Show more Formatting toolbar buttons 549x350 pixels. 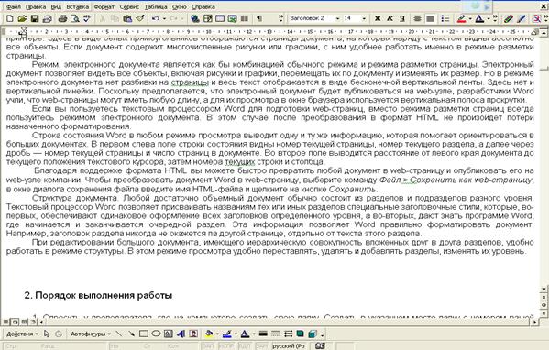495,18
